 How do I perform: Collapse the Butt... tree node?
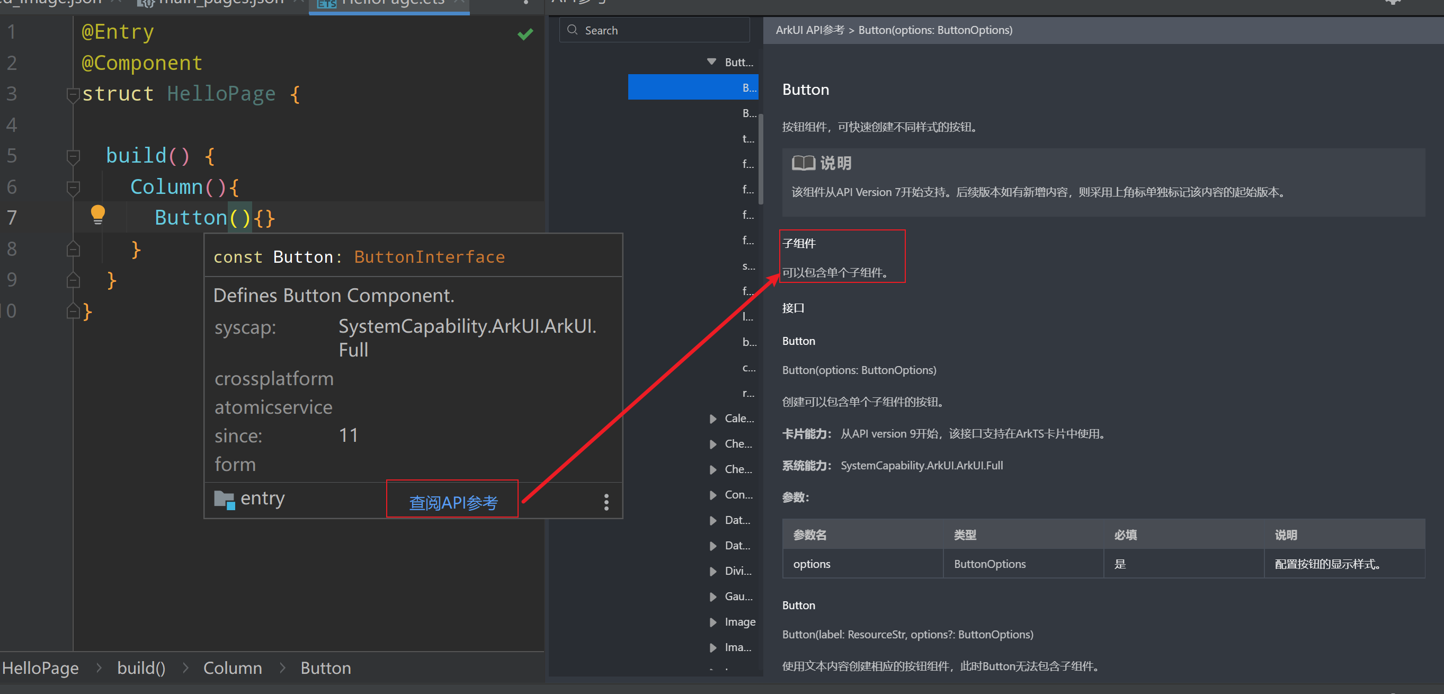click(711, 61)
